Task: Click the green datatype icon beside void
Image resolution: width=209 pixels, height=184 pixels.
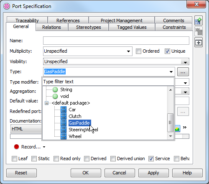Action: [55, 96]
